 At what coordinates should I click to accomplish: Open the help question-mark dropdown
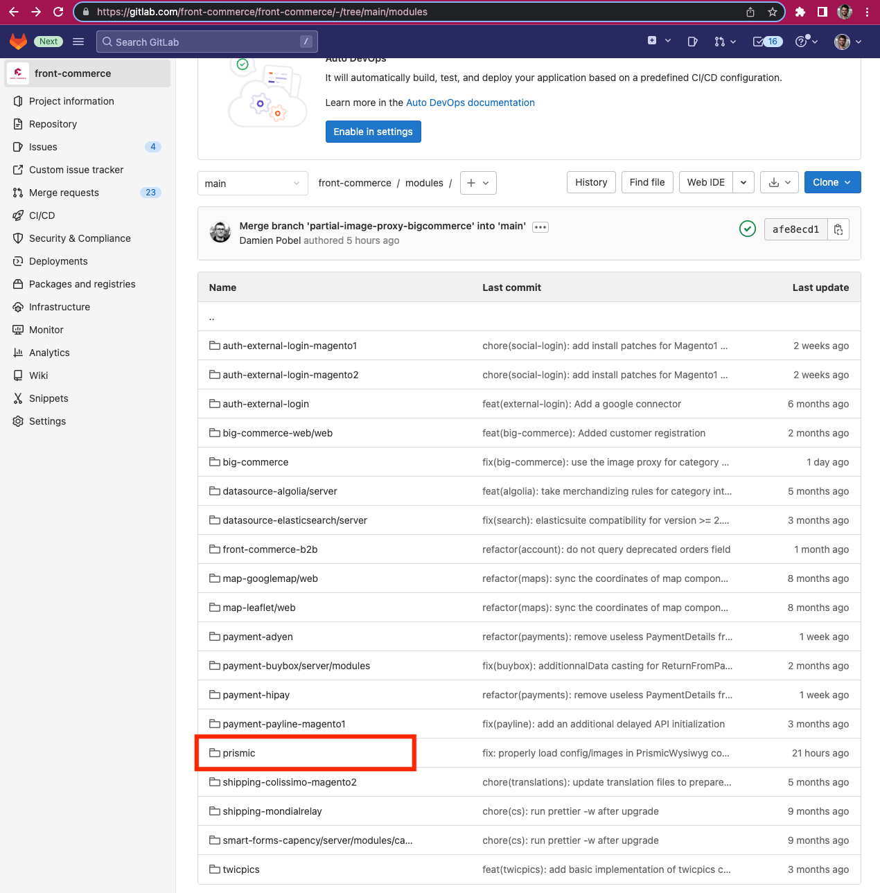(x=807, y=42)
